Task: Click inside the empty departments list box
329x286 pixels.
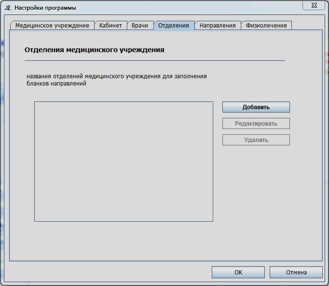Action: coord(123,161)
